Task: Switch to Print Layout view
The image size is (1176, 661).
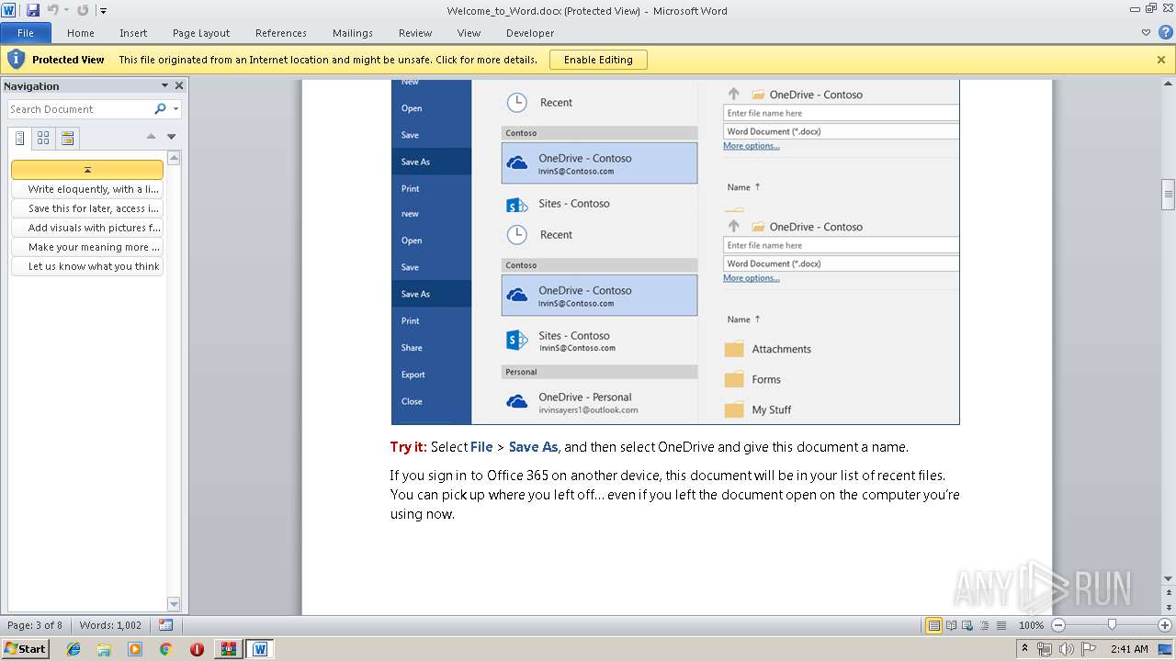Action: tap(934, 625)
